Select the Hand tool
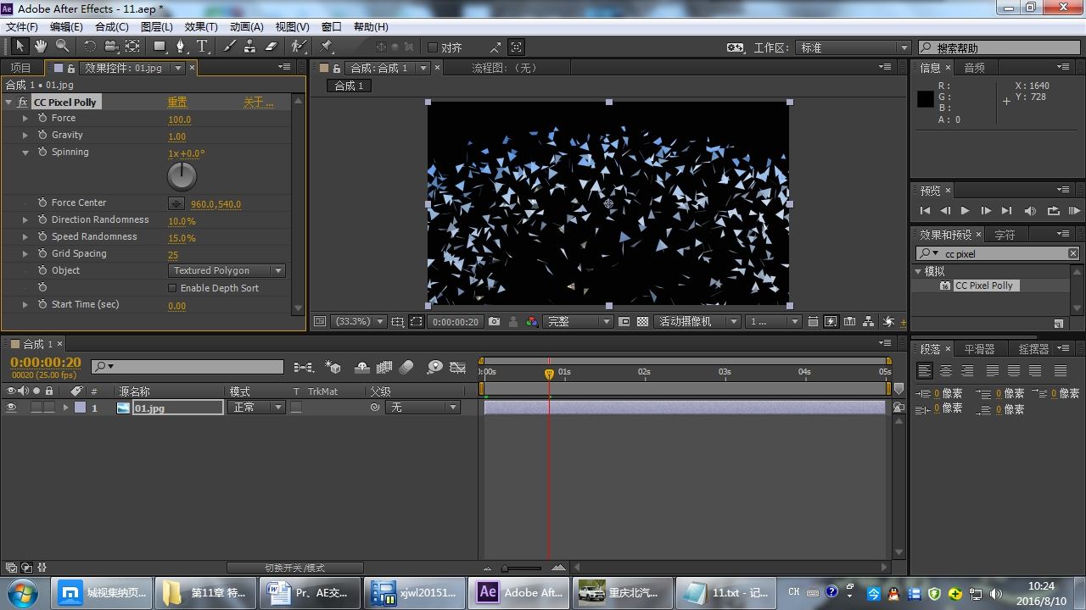 coord(41,47)
